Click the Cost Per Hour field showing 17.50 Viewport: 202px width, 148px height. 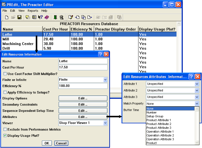click(83, 67)
